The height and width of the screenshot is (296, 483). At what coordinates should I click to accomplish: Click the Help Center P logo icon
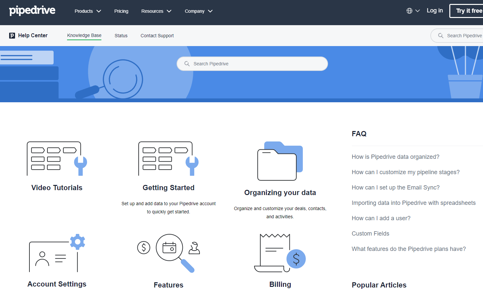coord(12,36)
